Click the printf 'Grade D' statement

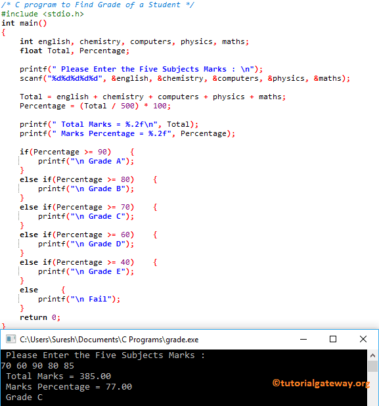(x=86, y=244)
